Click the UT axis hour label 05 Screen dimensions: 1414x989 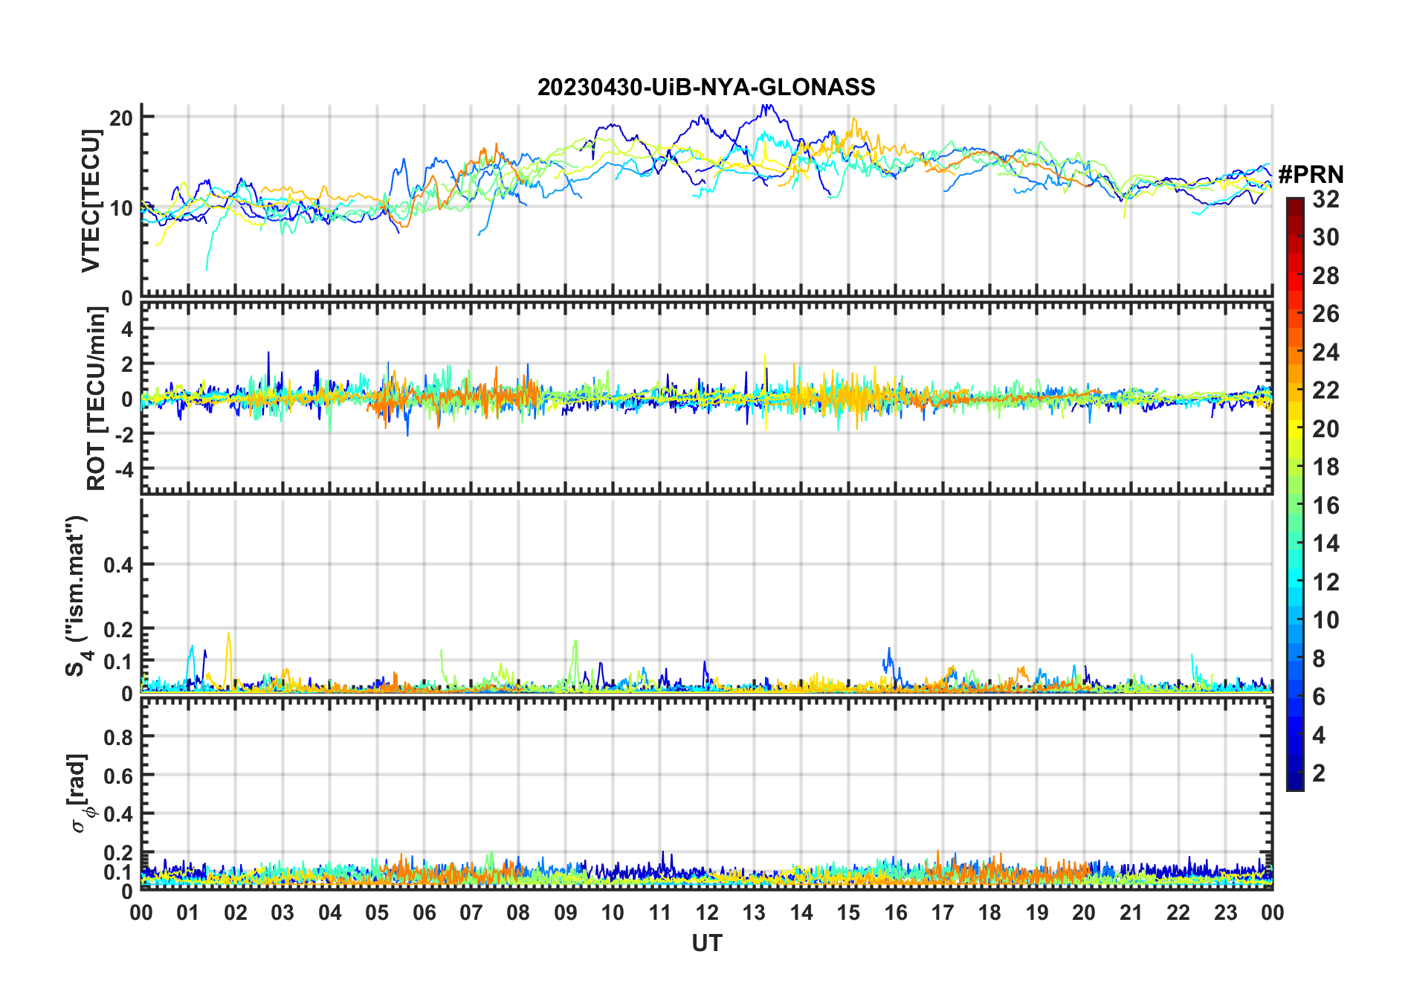[x=377, y=912]
